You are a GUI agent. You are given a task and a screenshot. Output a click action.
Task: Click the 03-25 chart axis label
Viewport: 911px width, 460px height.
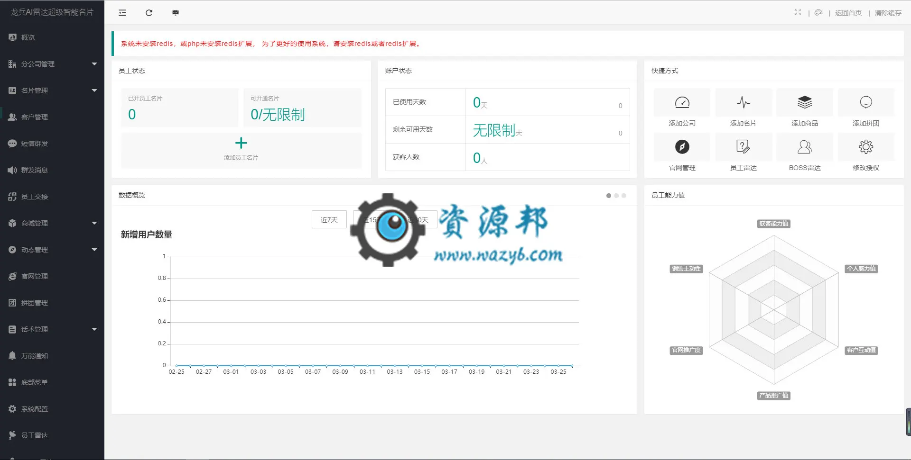[558, 372]
